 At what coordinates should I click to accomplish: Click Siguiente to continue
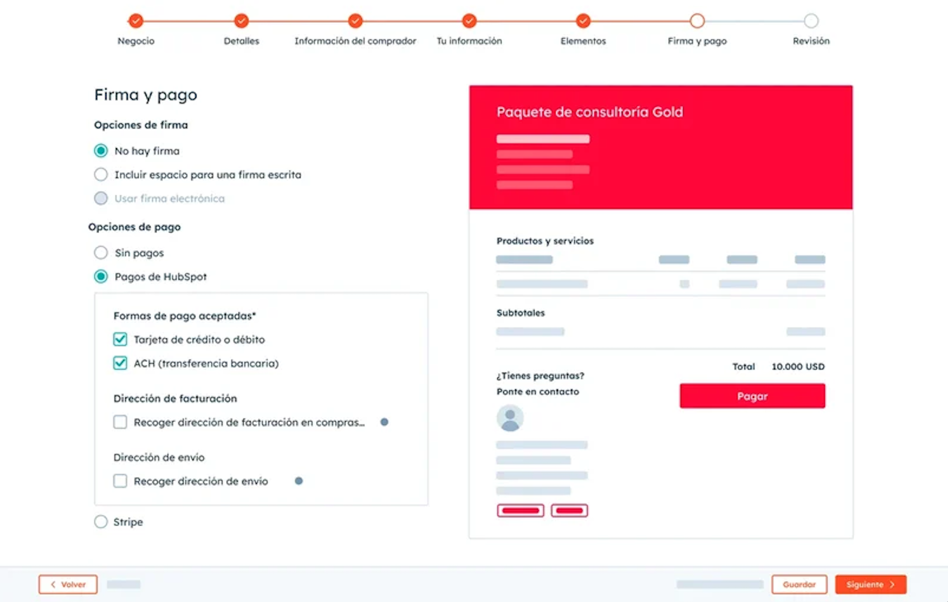(871, 584)
